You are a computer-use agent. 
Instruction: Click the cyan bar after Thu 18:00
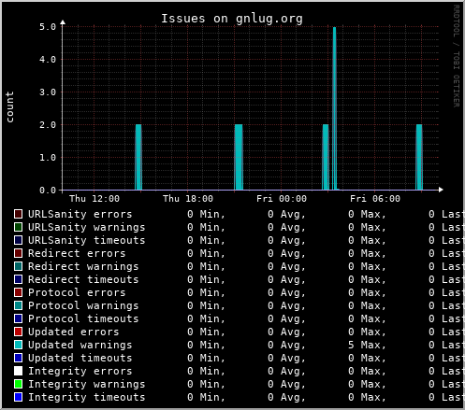239,157
